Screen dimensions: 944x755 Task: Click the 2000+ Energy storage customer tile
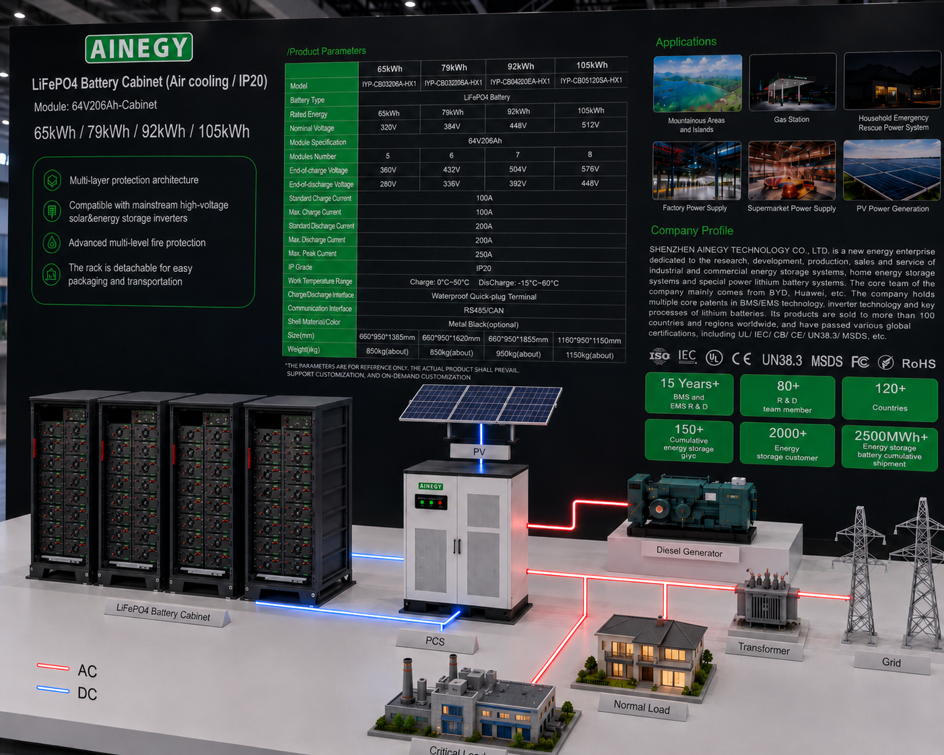click(787, 443)
